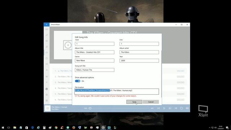Click the Year field showing 2009

139,61
